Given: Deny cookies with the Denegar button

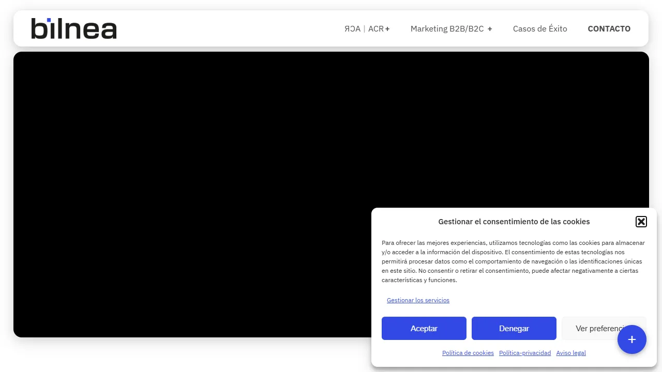Looking at the screenshot, I should (x=514, y=328).
